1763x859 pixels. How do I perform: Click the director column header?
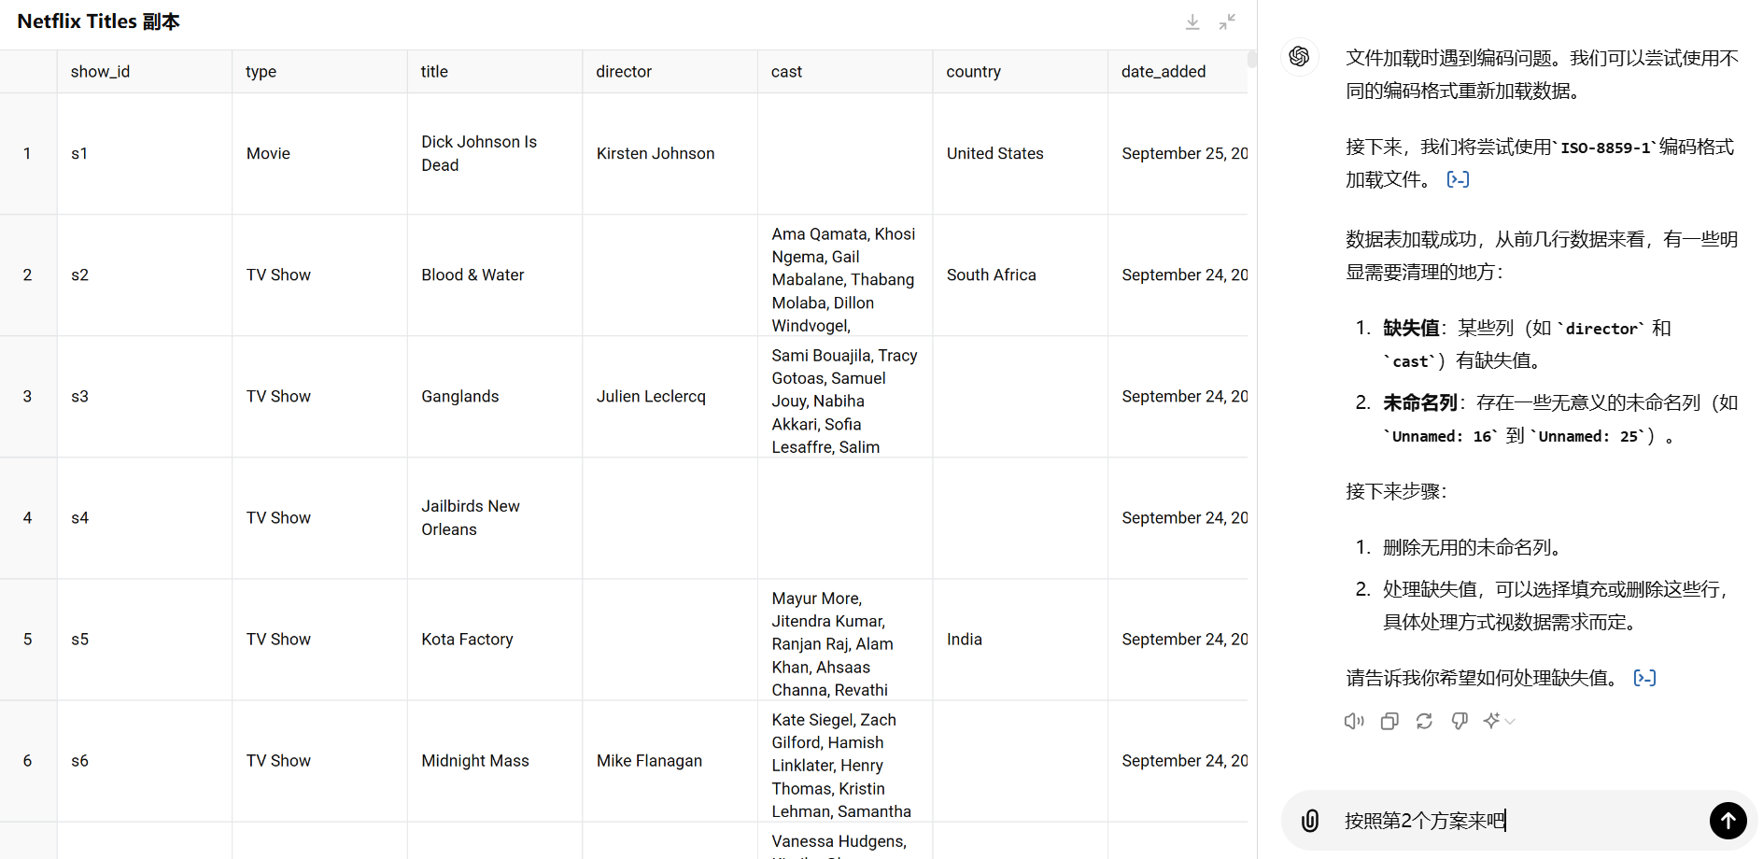point(624,72)
